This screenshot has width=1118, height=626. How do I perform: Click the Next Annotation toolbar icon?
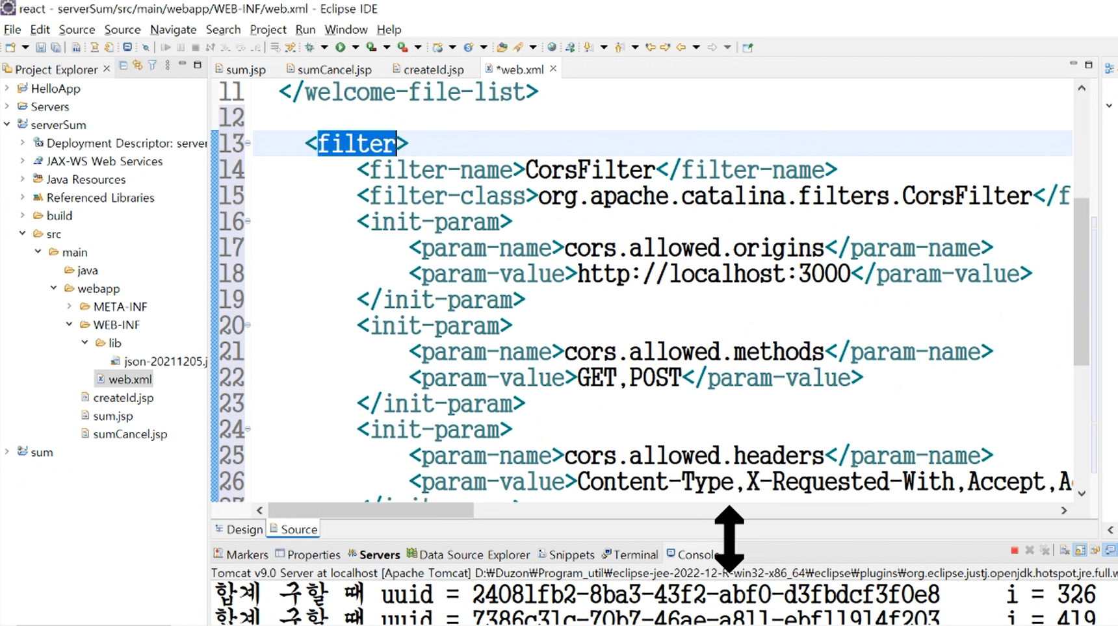(588, 47)
